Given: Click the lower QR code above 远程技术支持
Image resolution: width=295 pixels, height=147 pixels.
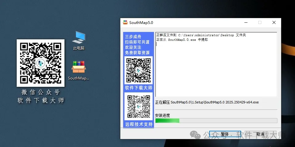Looking at the screenshot, I should (x=139, y=106).
